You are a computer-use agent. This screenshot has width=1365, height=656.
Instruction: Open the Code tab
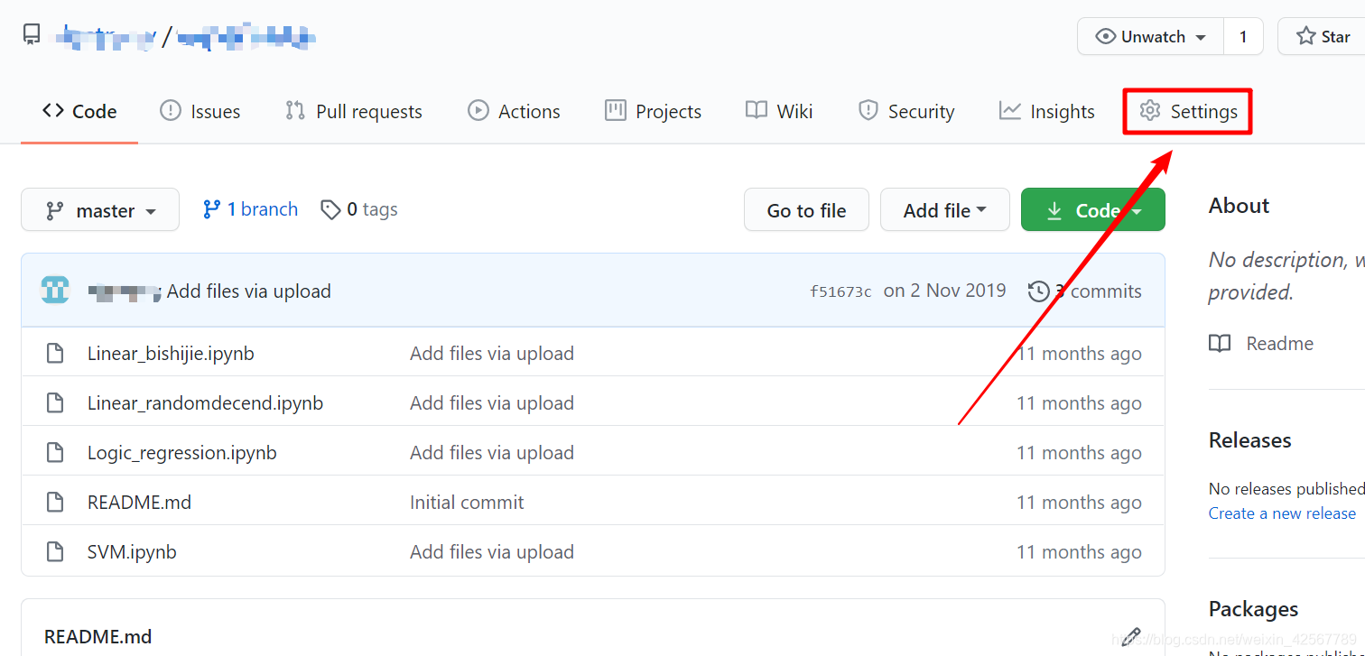tap(79, 111)
